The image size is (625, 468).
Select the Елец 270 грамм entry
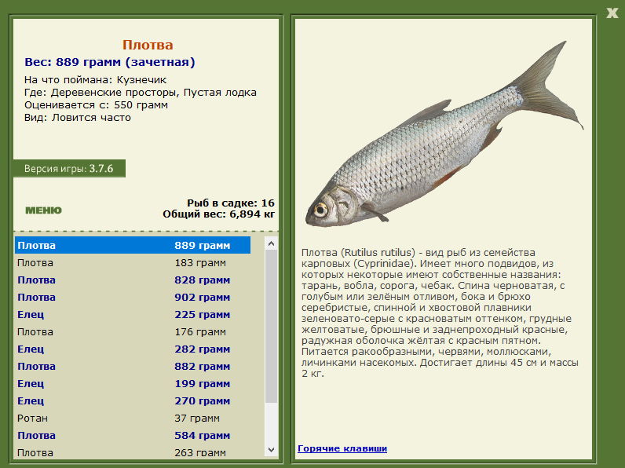coord(133,401)
